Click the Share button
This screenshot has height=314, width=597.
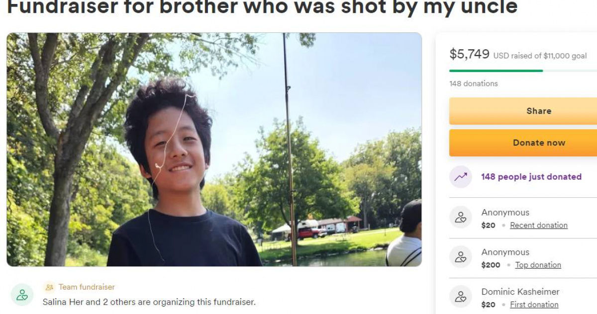(523, 111)
